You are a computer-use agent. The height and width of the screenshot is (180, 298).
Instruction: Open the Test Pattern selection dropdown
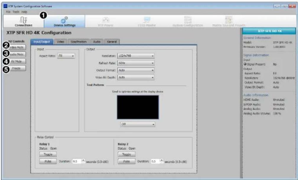click(x=138, y=124)
